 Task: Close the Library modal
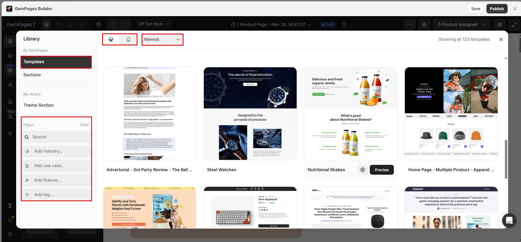pos(501,39)
